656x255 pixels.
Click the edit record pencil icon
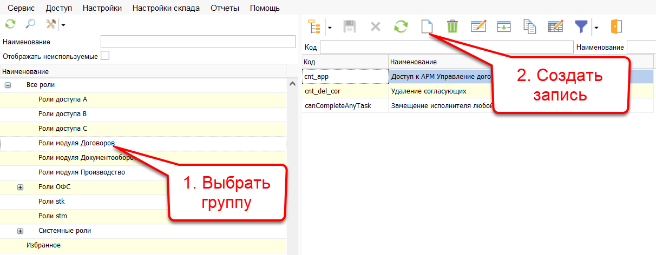pos(479,26)
